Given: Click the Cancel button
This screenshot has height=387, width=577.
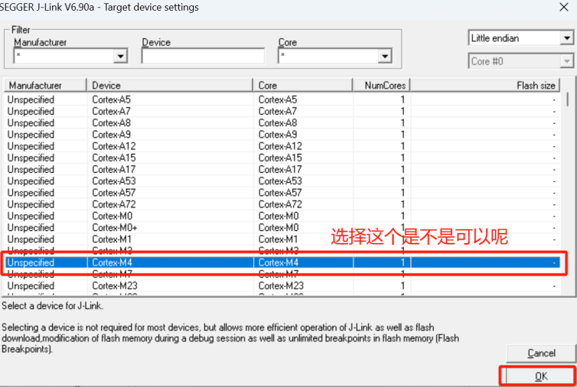Looking at the screenshot, I should (541, 353).
